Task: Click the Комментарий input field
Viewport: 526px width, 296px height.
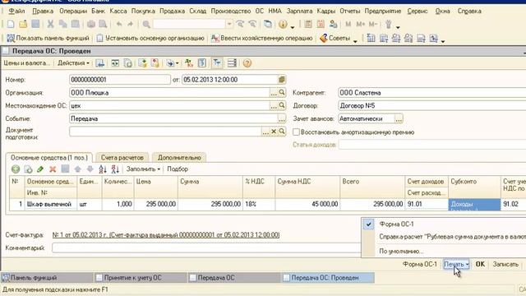Action: pos(206,248)
